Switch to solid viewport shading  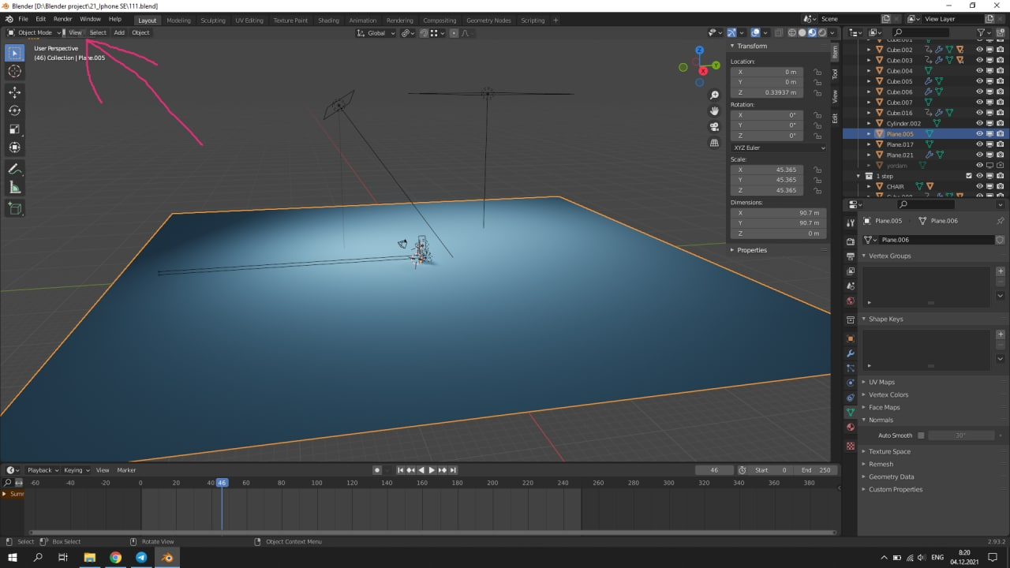tap(802, 32)
